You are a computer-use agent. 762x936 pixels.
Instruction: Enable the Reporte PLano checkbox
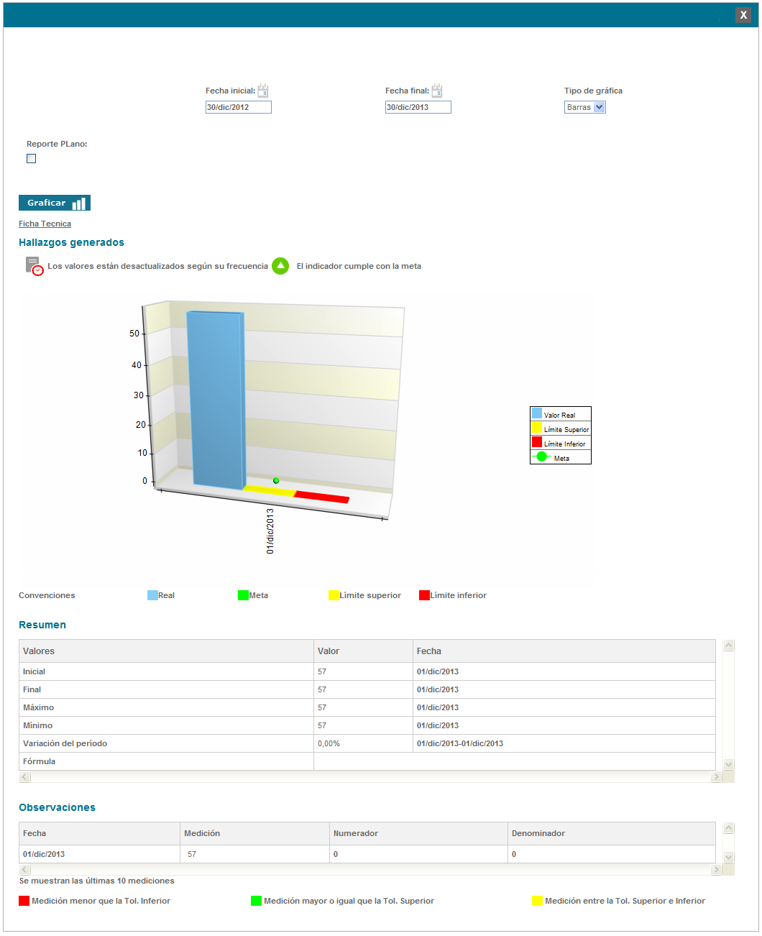point(31,159)
